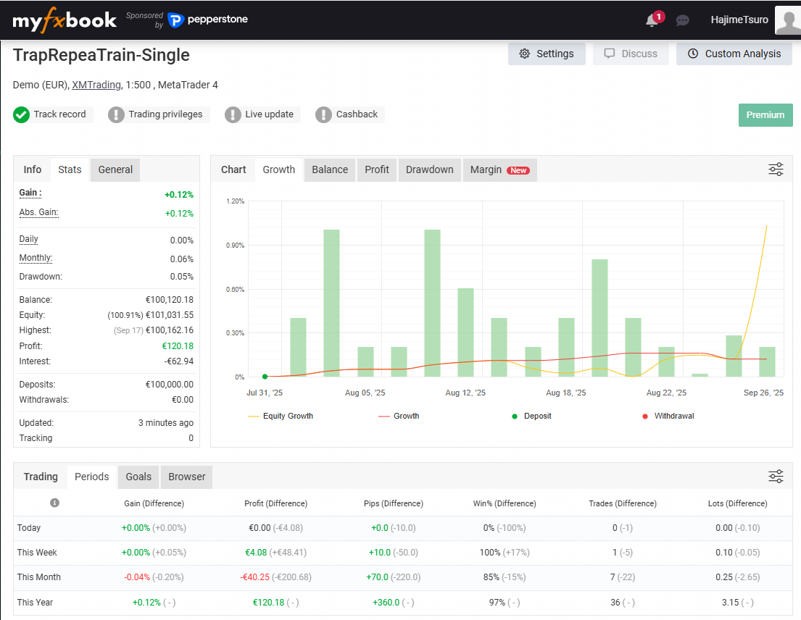
Task: Click the green deposit marker on chart
Action: click(265, 377)
